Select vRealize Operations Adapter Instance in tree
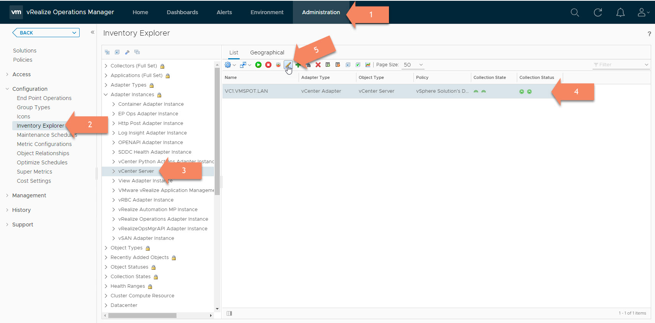 [163, 219]
